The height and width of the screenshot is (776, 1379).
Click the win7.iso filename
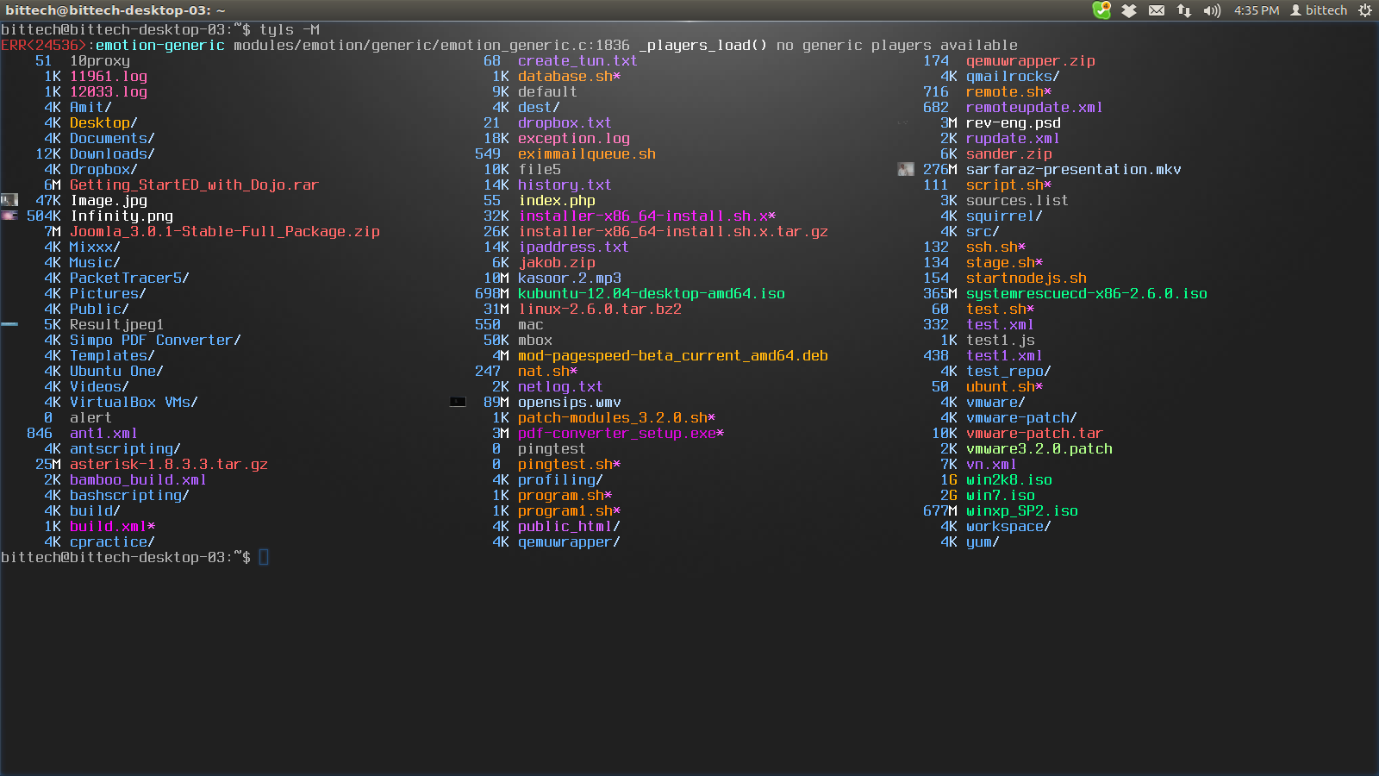(999, 495)
